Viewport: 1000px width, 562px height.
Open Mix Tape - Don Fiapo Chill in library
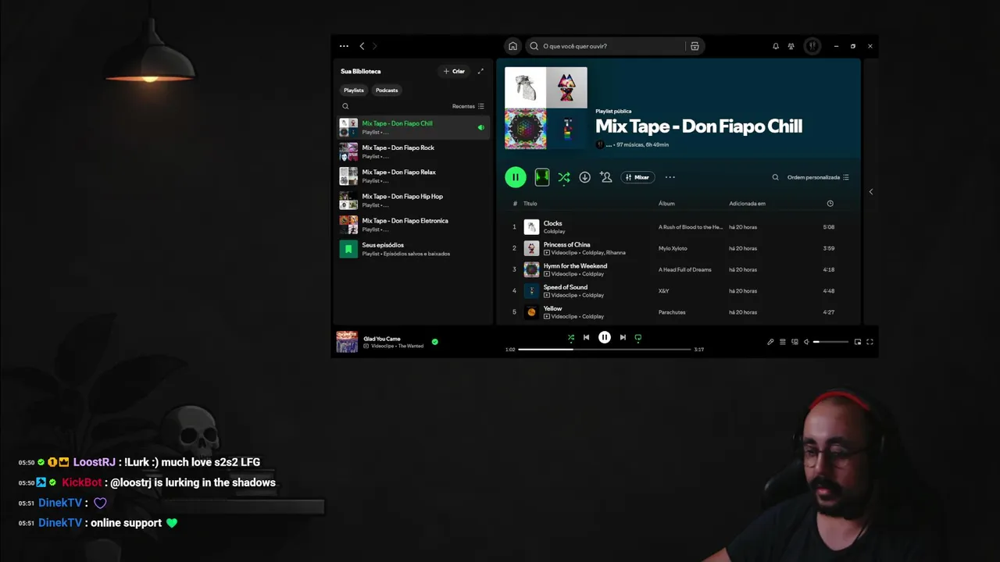coord(413,127)
